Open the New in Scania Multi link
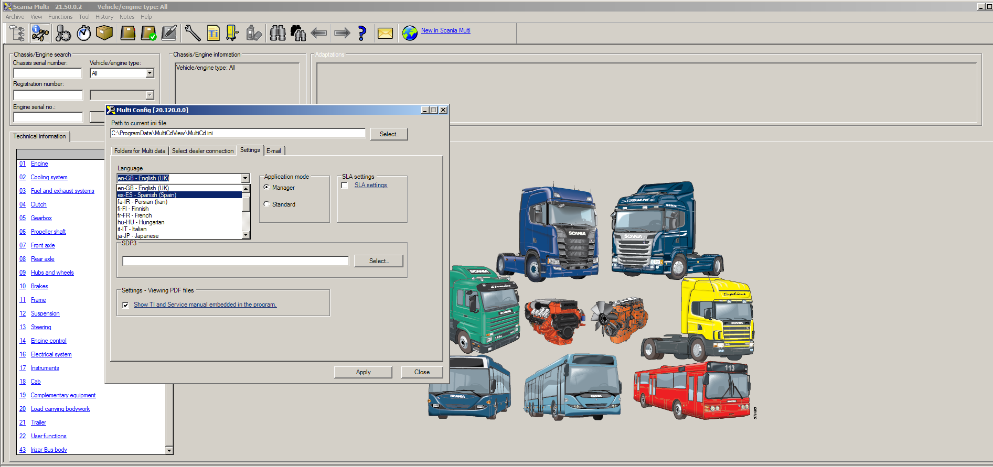 tap(445, 30)
